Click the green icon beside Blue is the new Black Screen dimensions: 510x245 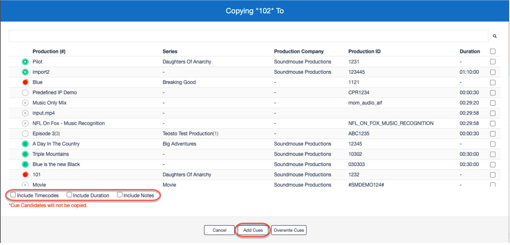25,164
